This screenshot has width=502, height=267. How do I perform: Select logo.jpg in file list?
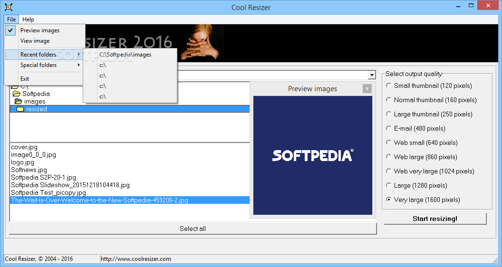click(22, 162)
